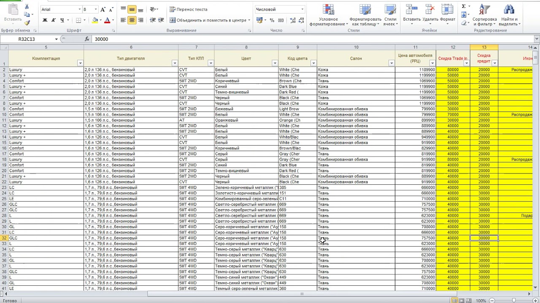Open Найти и выделить menu
Image resolution: width=540 pixels, height=303 pixels.
click(509, 15)
